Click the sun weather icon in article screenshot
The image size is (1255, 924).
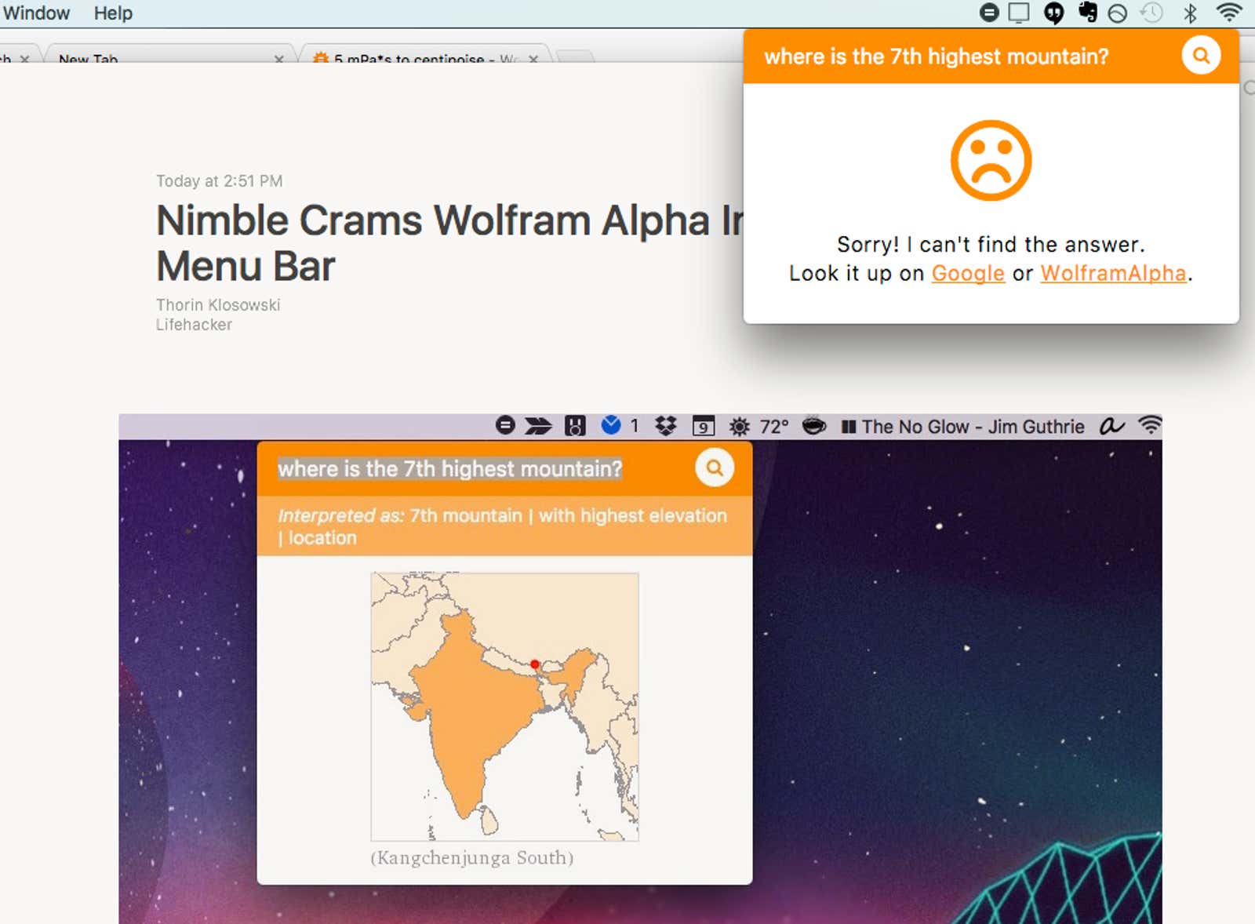click(x=739, y=426)
